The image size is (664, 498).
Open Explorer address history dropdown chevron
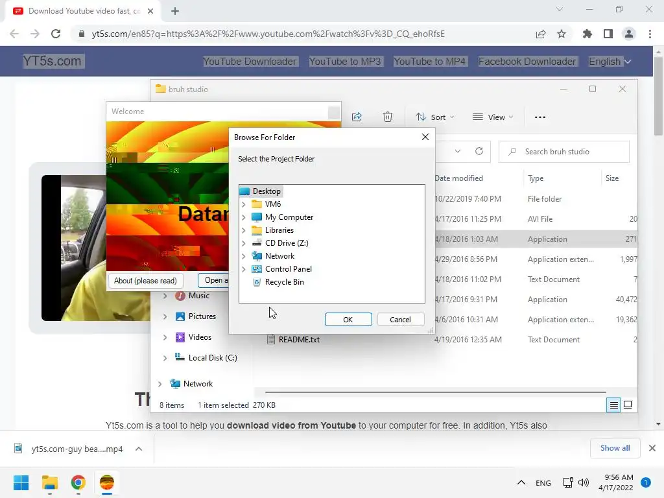(458, 151)
